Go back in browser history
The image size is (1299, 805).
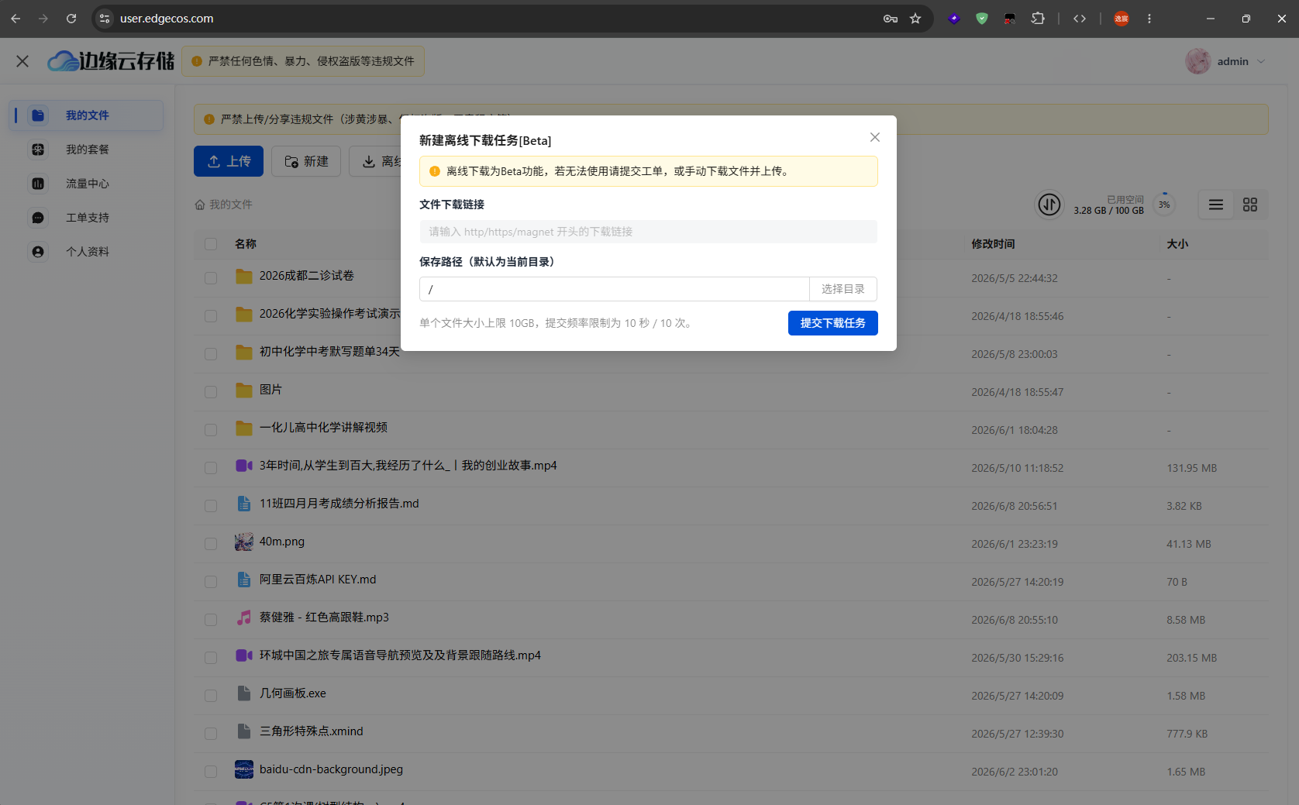tap(16, 19)
